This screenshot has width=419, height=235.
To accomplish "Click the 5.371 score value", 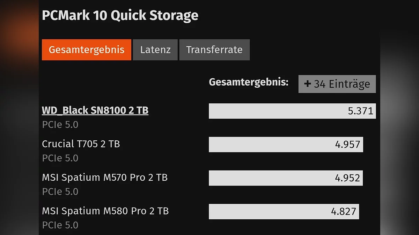I will point(361,111).
